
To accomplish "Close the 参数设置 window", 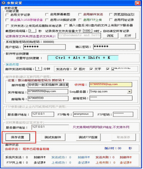I will tap(138, 3).
